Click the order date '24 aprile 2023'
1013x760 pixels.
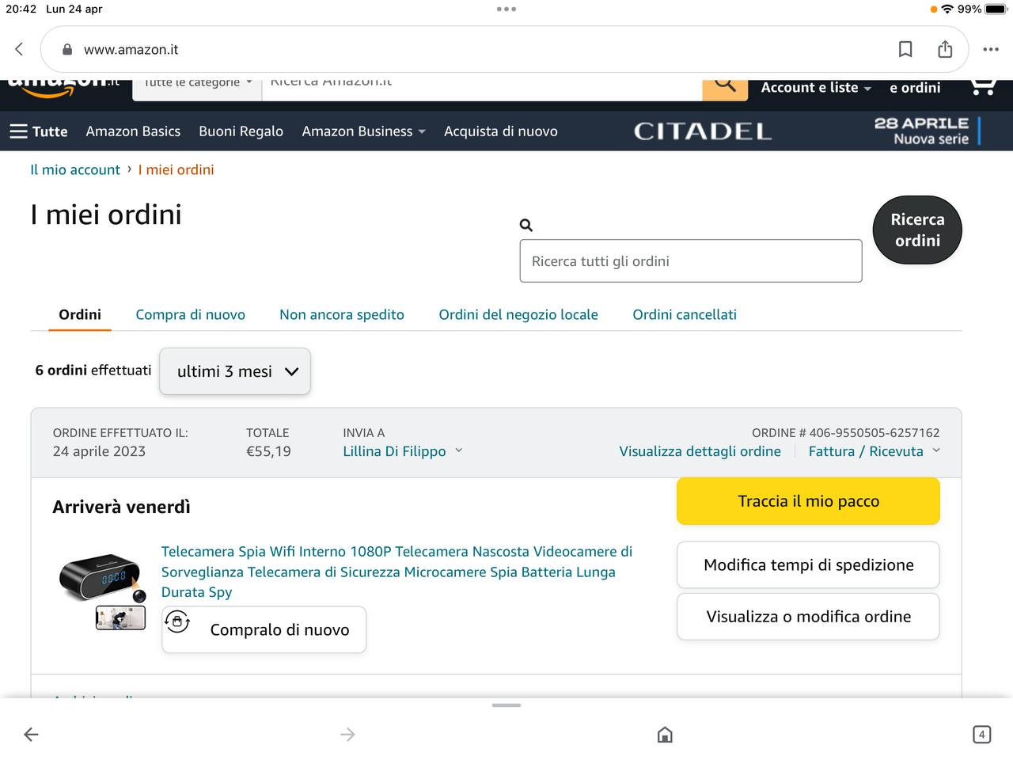[99, 451]
